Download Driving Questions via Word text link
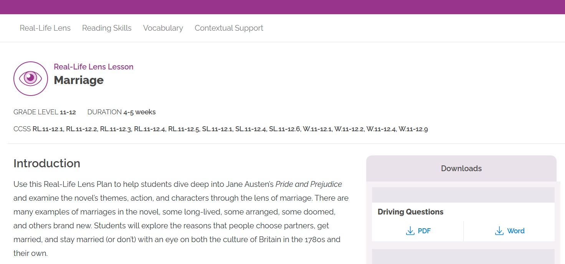Viewport: 565px width, 264px height. coord(515,231)
